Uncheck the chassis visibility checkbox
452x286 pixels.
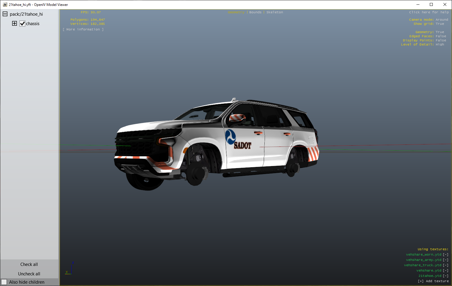point(22,24)
